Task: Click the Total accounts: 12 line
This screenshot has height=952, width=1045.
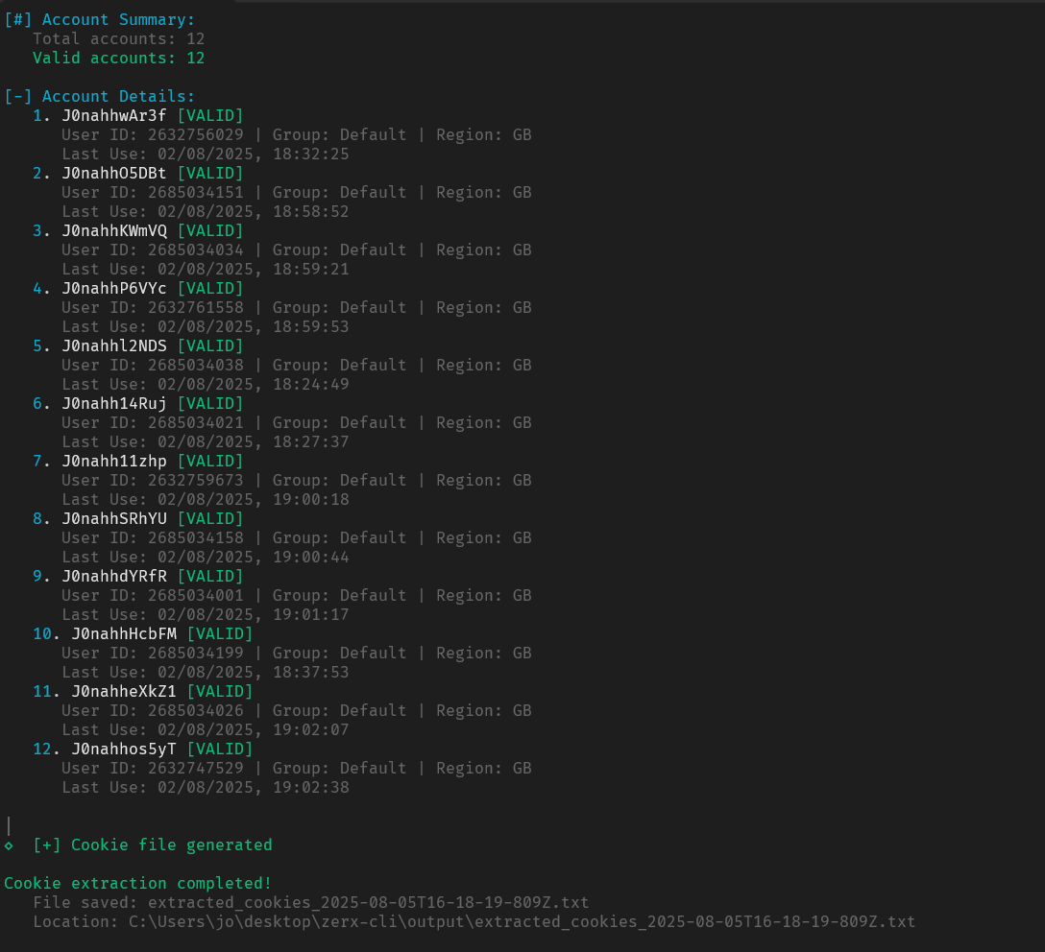Action: (118, 38)
